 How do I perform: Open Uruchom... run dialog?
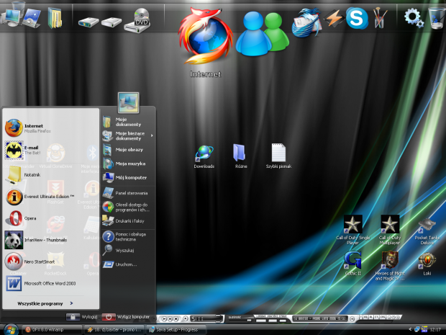pyautogui.click(x=128, y=264)
